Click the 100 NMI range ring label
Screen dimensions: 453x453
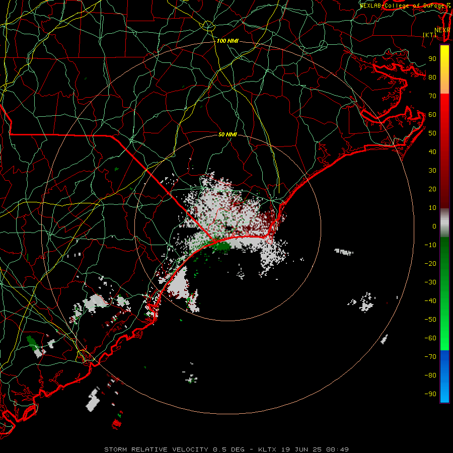228,41
